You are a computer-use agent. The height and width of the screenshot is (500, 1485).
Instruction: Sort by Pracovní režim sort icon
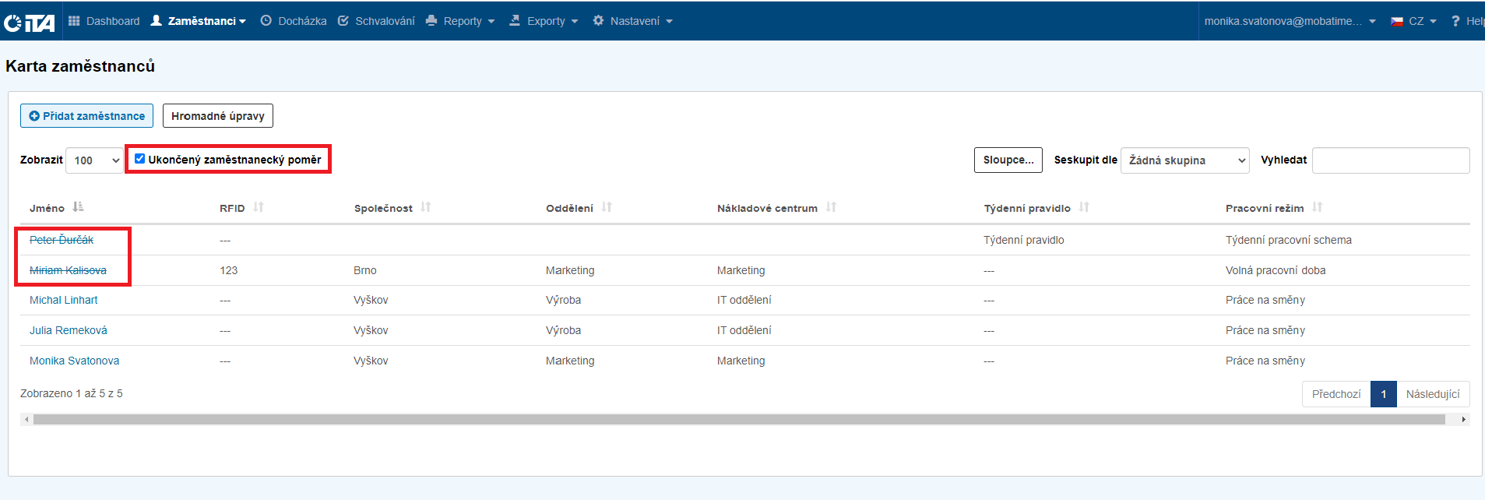click(1317, 207)
